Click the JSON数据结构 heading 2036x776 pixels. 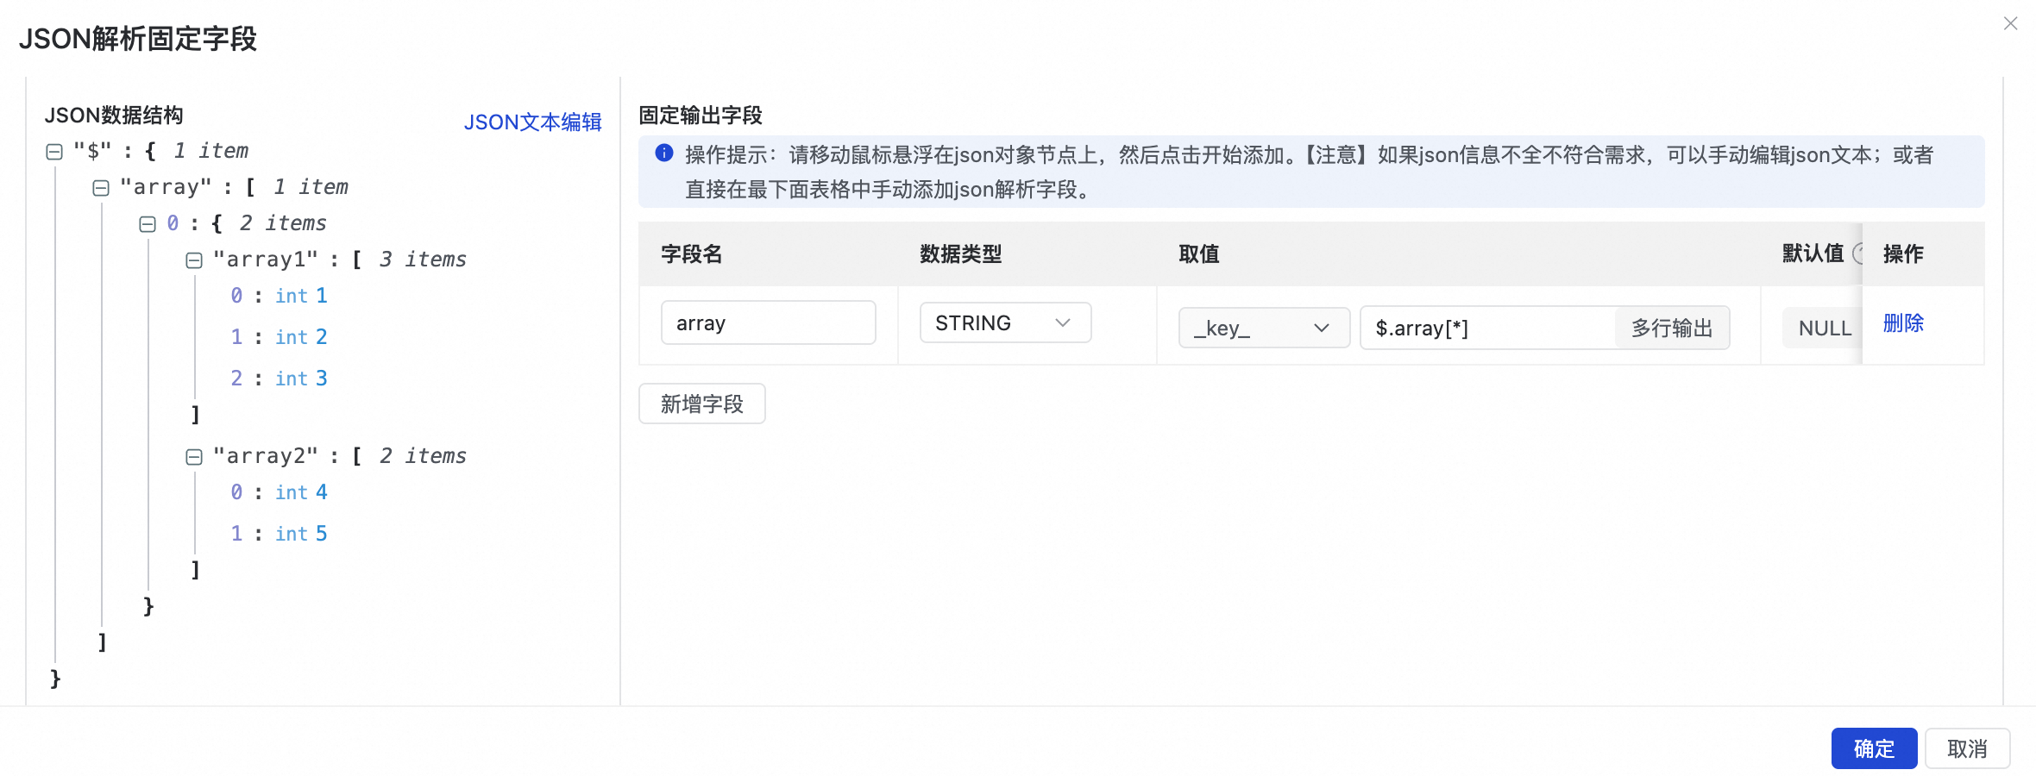click(x=114, y=116)
